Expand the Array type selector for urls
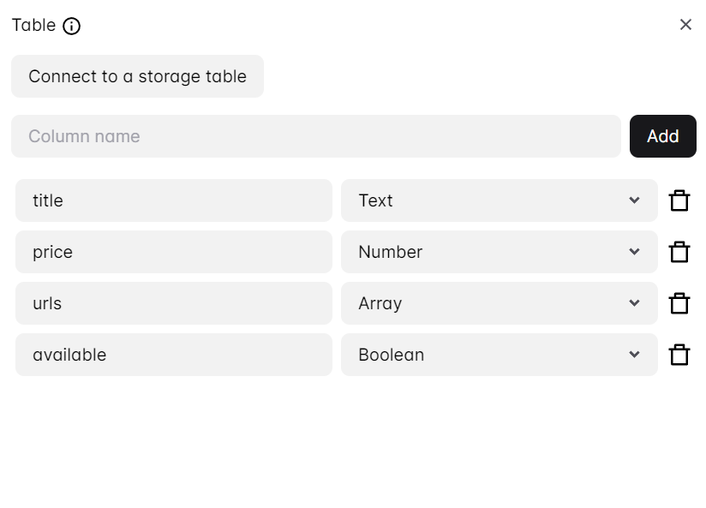The width and height of the screenshot is (706, 508). (x=499, y=303)
